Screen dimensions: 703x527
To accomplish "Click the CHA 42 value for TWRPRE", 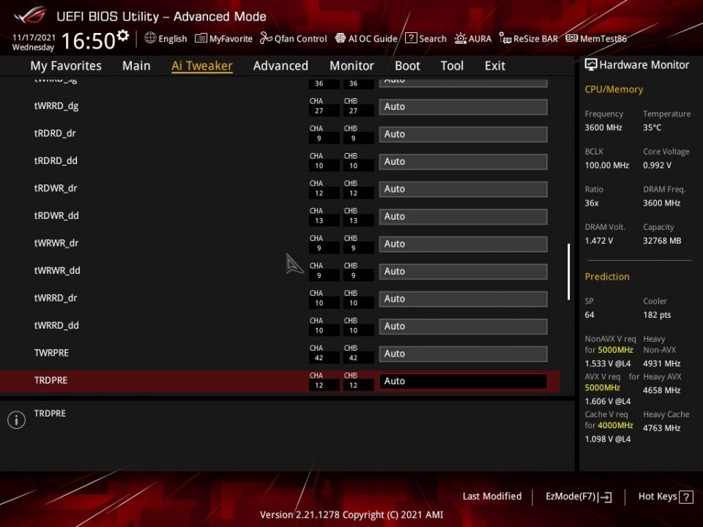I will click(319, 358).
